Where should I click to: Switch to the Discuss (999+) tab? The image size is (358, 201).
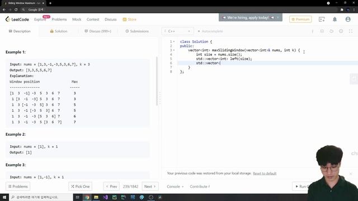pyautogui.click(x=98, y=31)
